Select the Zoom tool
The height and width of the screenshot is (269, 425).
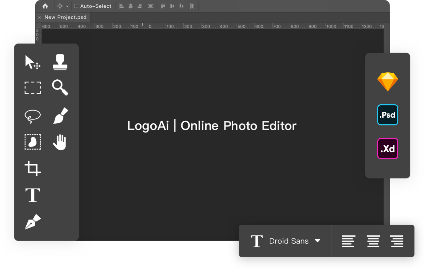60,88
